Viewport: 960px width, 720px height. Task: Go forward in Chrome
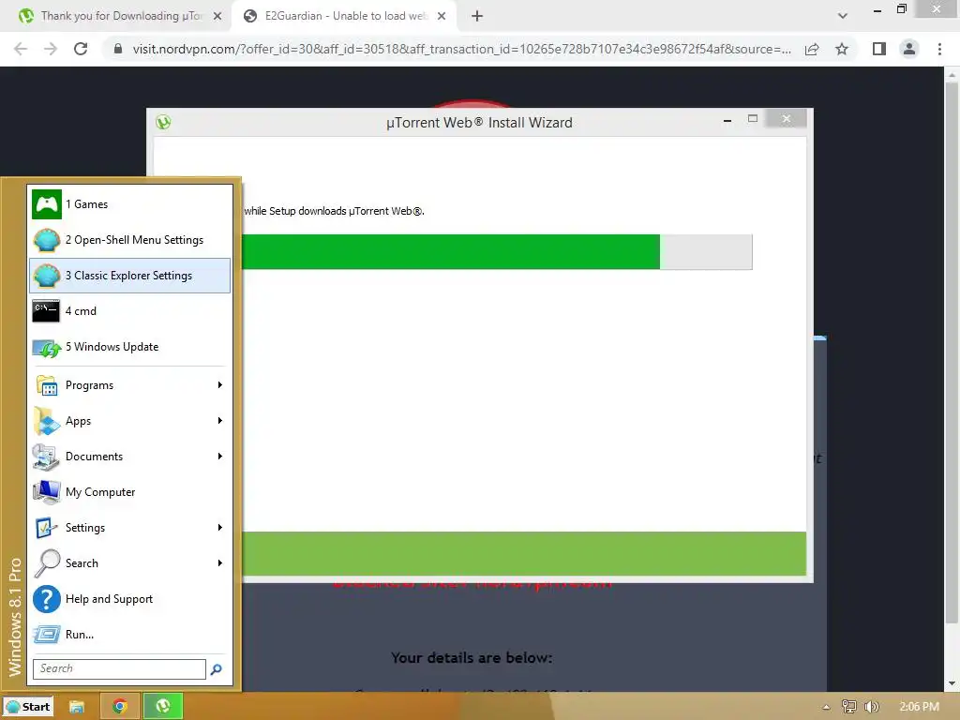[51, 49]
